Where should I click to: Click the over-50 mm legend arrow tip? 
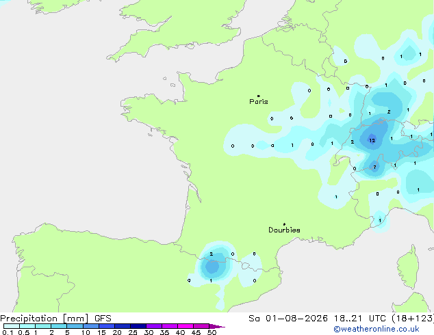click(x=217, y=326)
